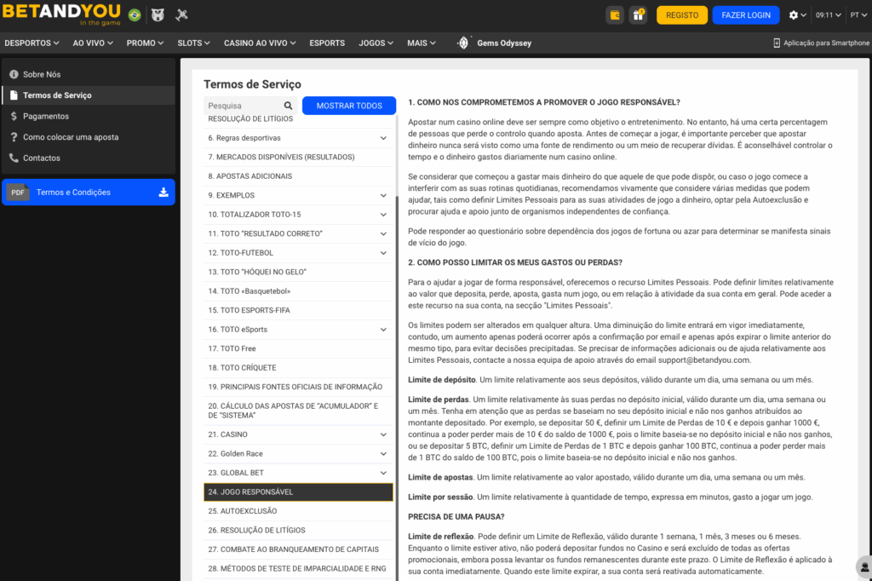Click the Aplicação para Smartphone link
Viewport: 872px width, 581px height.
[x=822, y=43]
